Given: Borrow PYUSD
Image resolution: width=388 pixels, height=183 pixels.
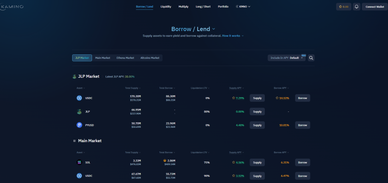Looking at the screenshot, I should point(302,125).
